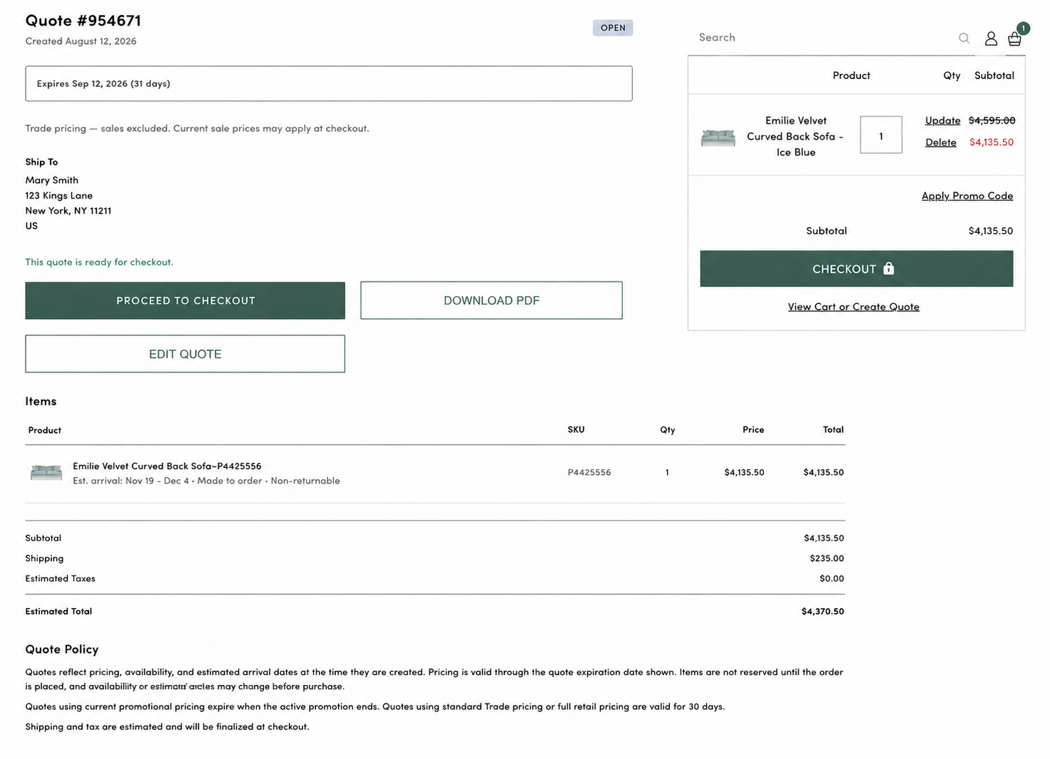Screen dimensions: 1050x759
Task: Click Apply Promo Code link
Action: (x=967, y=196)
